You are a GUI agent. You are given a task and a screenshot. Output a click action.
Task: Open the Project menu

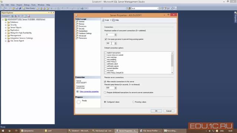click(x=19, y=5)
